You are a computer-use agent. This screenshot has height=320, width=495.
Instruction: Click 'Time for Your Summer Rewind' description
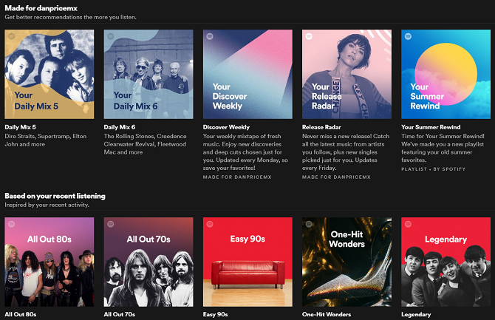(443, 148)
